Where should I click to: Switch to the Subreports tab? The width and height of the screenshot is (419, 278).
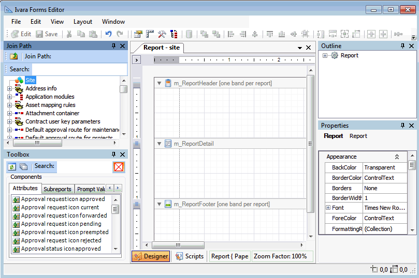[x=57, y=189]
